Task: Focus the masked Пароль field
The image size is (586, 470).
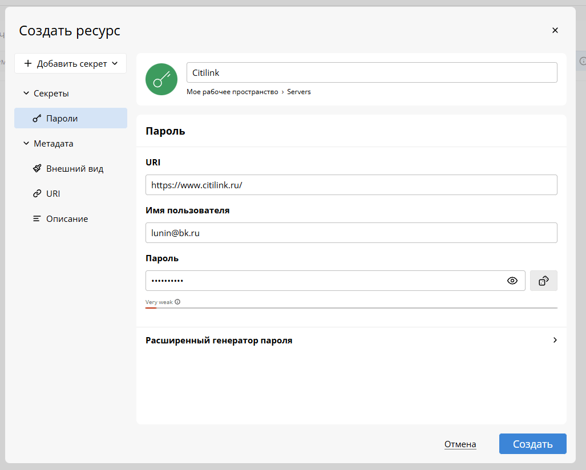Action: click(x=336, y=281)
